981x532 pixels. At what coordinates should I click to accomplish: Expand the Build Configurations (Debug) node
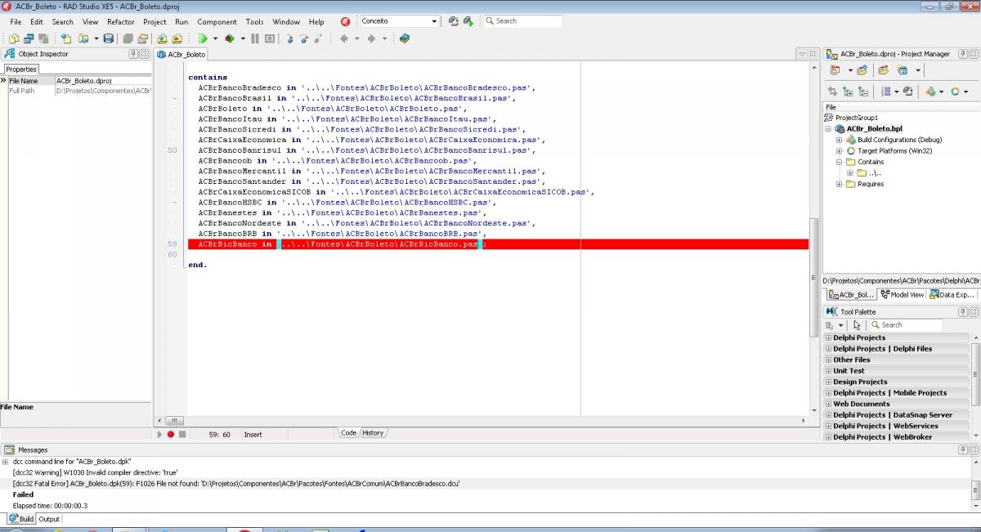pyautogui.click(x=839, y=140)
